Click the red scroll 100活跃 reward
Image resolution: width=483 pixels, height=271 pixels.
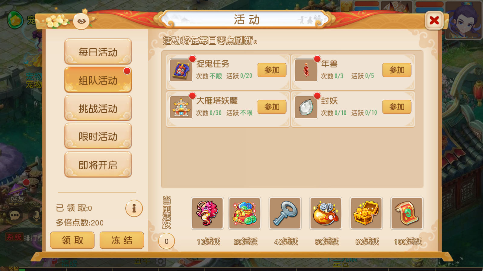(407, 213)
